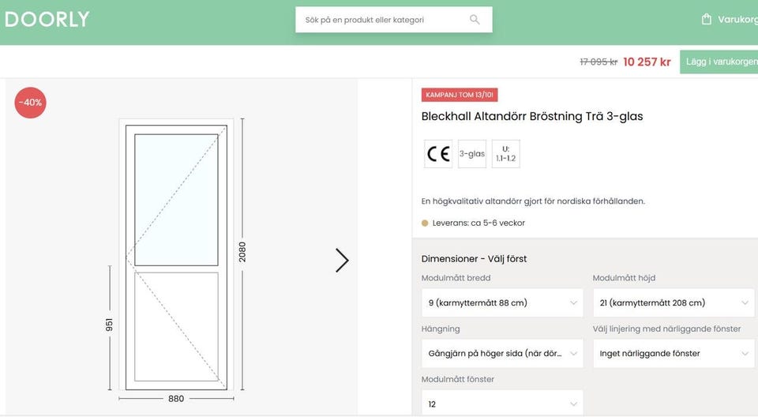Click the CE certification badge
This screenshot has width=758, height=417.
click(438, 154)
